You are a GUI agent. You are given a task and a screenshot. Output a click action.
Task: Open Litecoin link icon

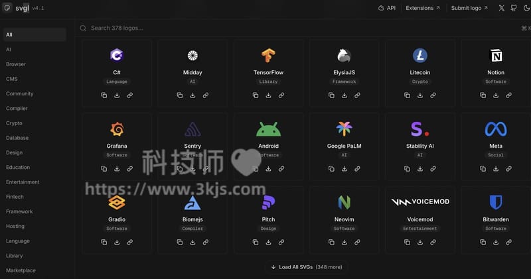433,95
